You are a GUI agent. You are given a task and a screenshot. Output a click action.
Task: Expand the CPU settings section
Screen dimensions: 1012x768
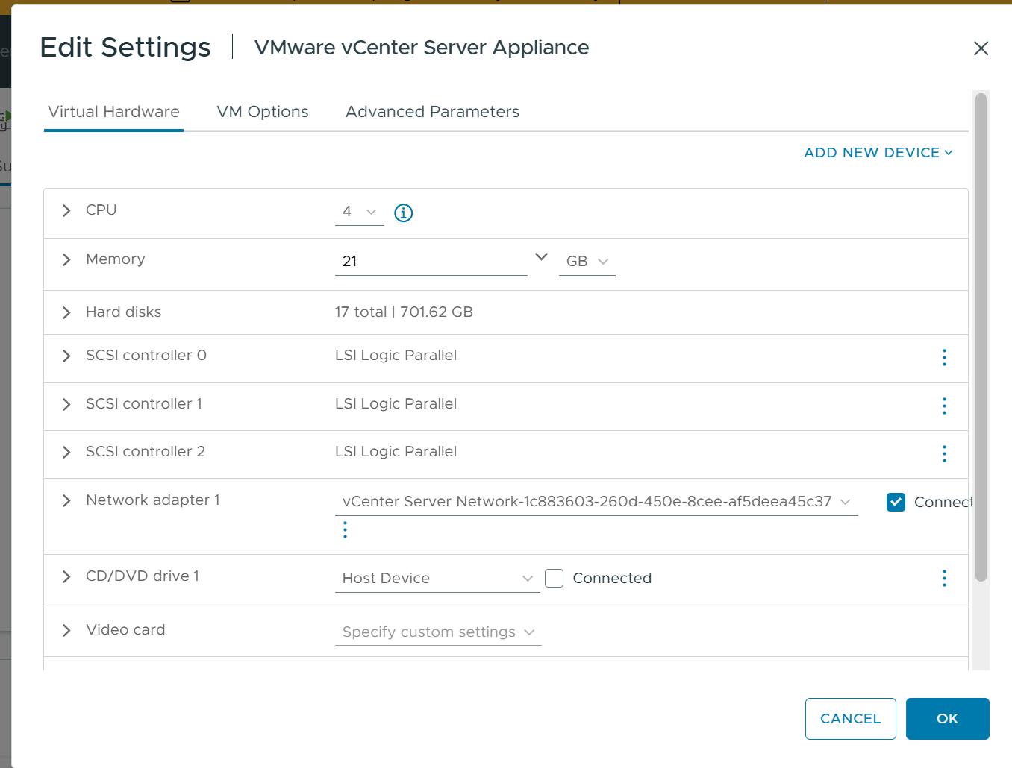tap(66, 210)
